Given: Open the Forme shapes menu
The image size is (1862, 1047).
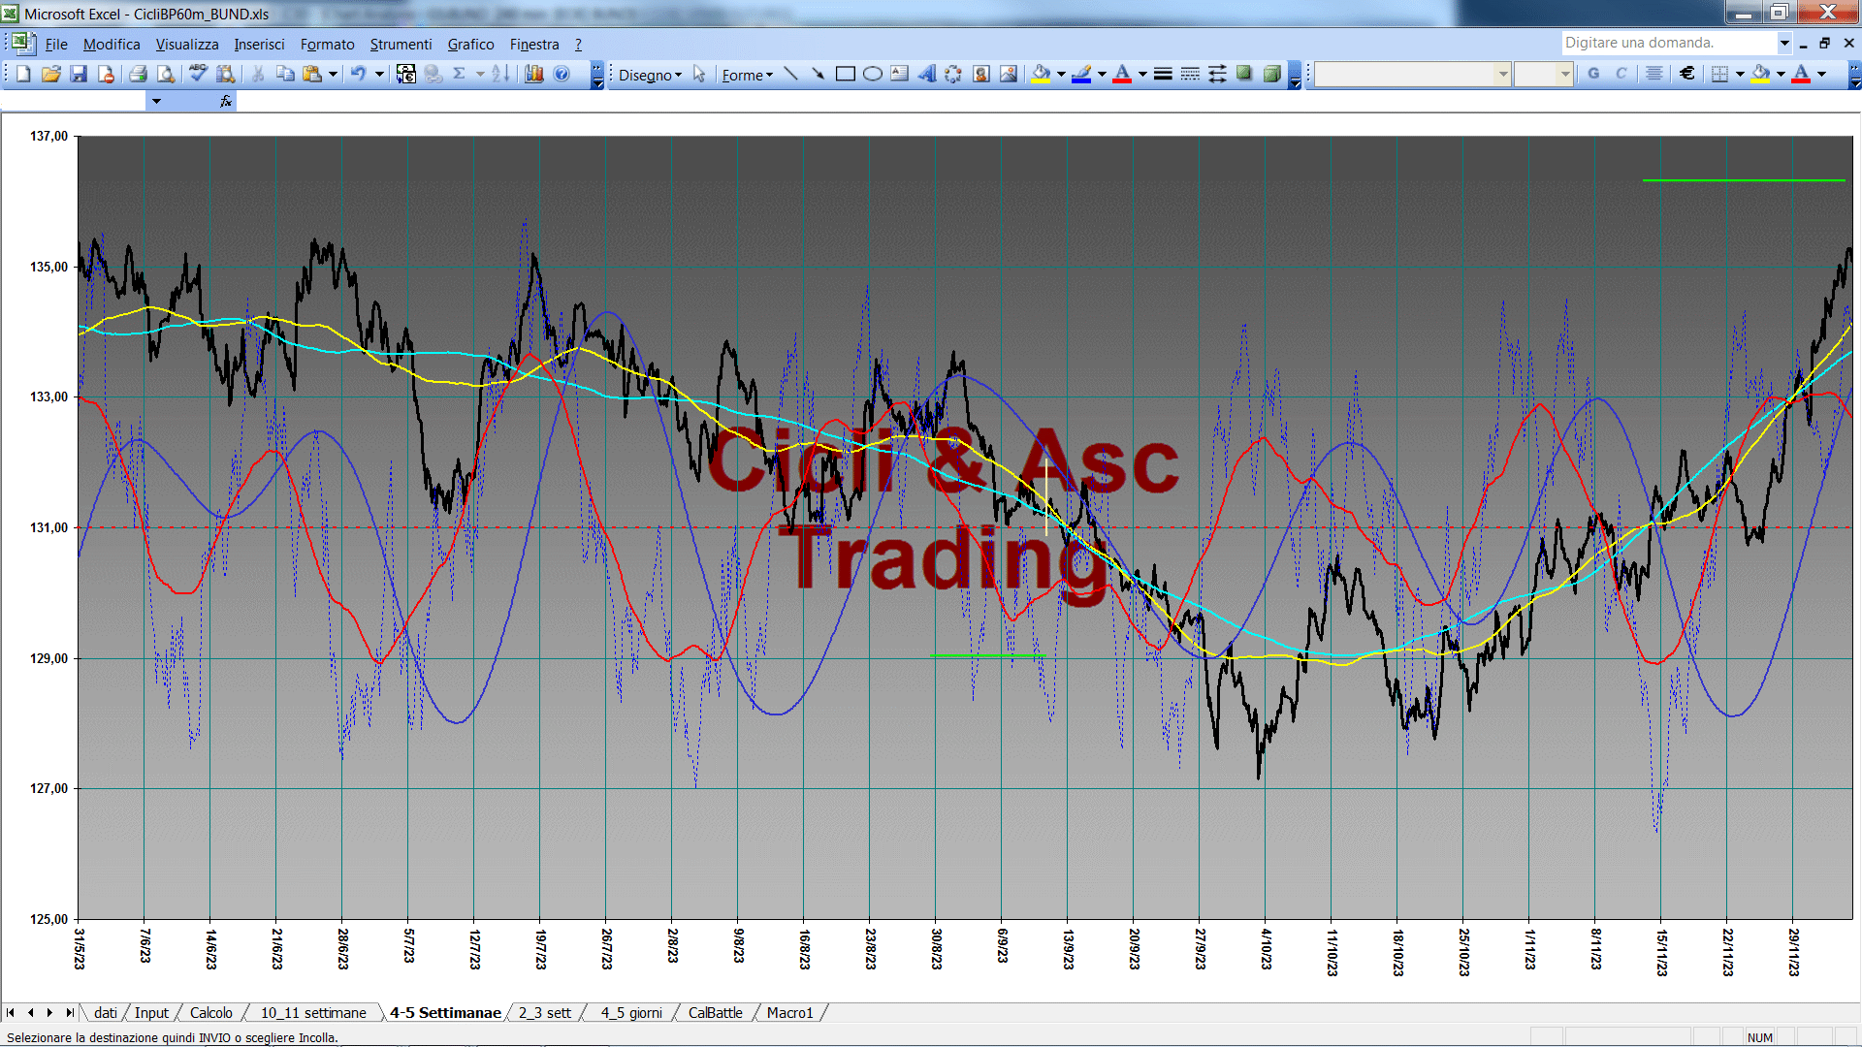Looking at the screenshot, I should [x=747, y=75].
